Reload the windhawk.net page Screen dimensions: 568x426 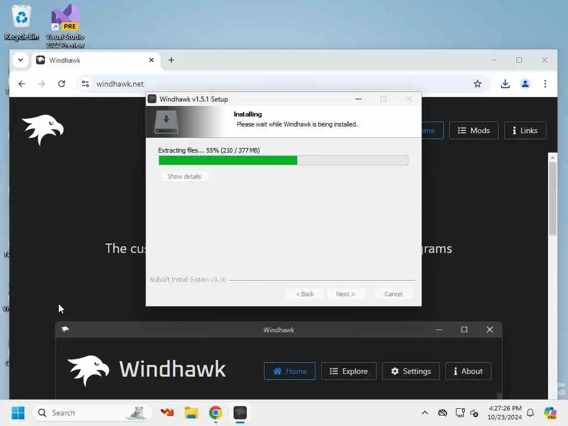[62, 84]
